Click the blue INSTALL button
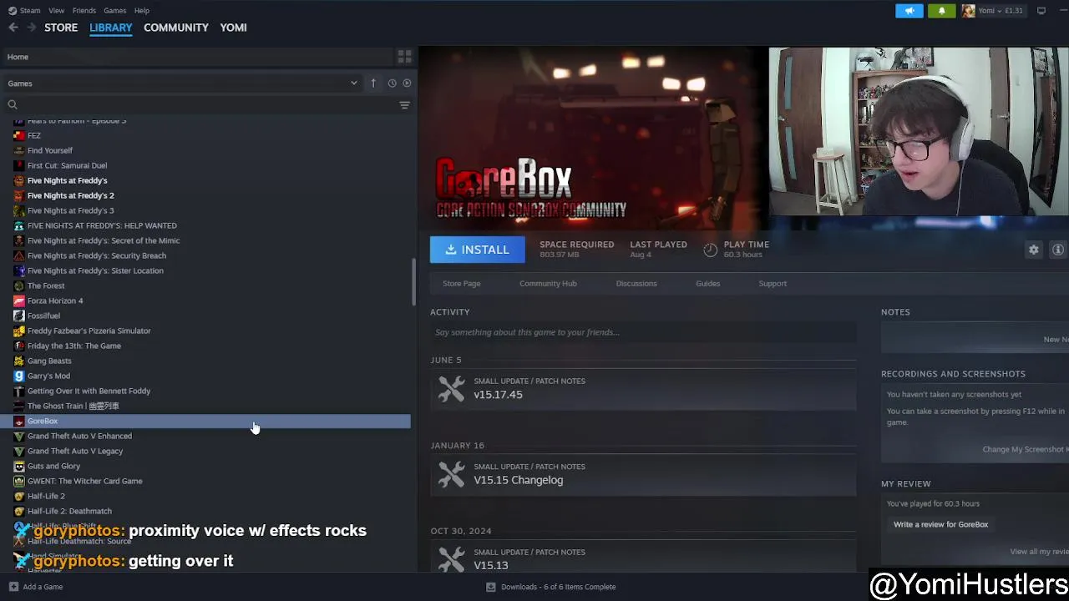The height and width of the screenshot is (601, 1069). 478,250
